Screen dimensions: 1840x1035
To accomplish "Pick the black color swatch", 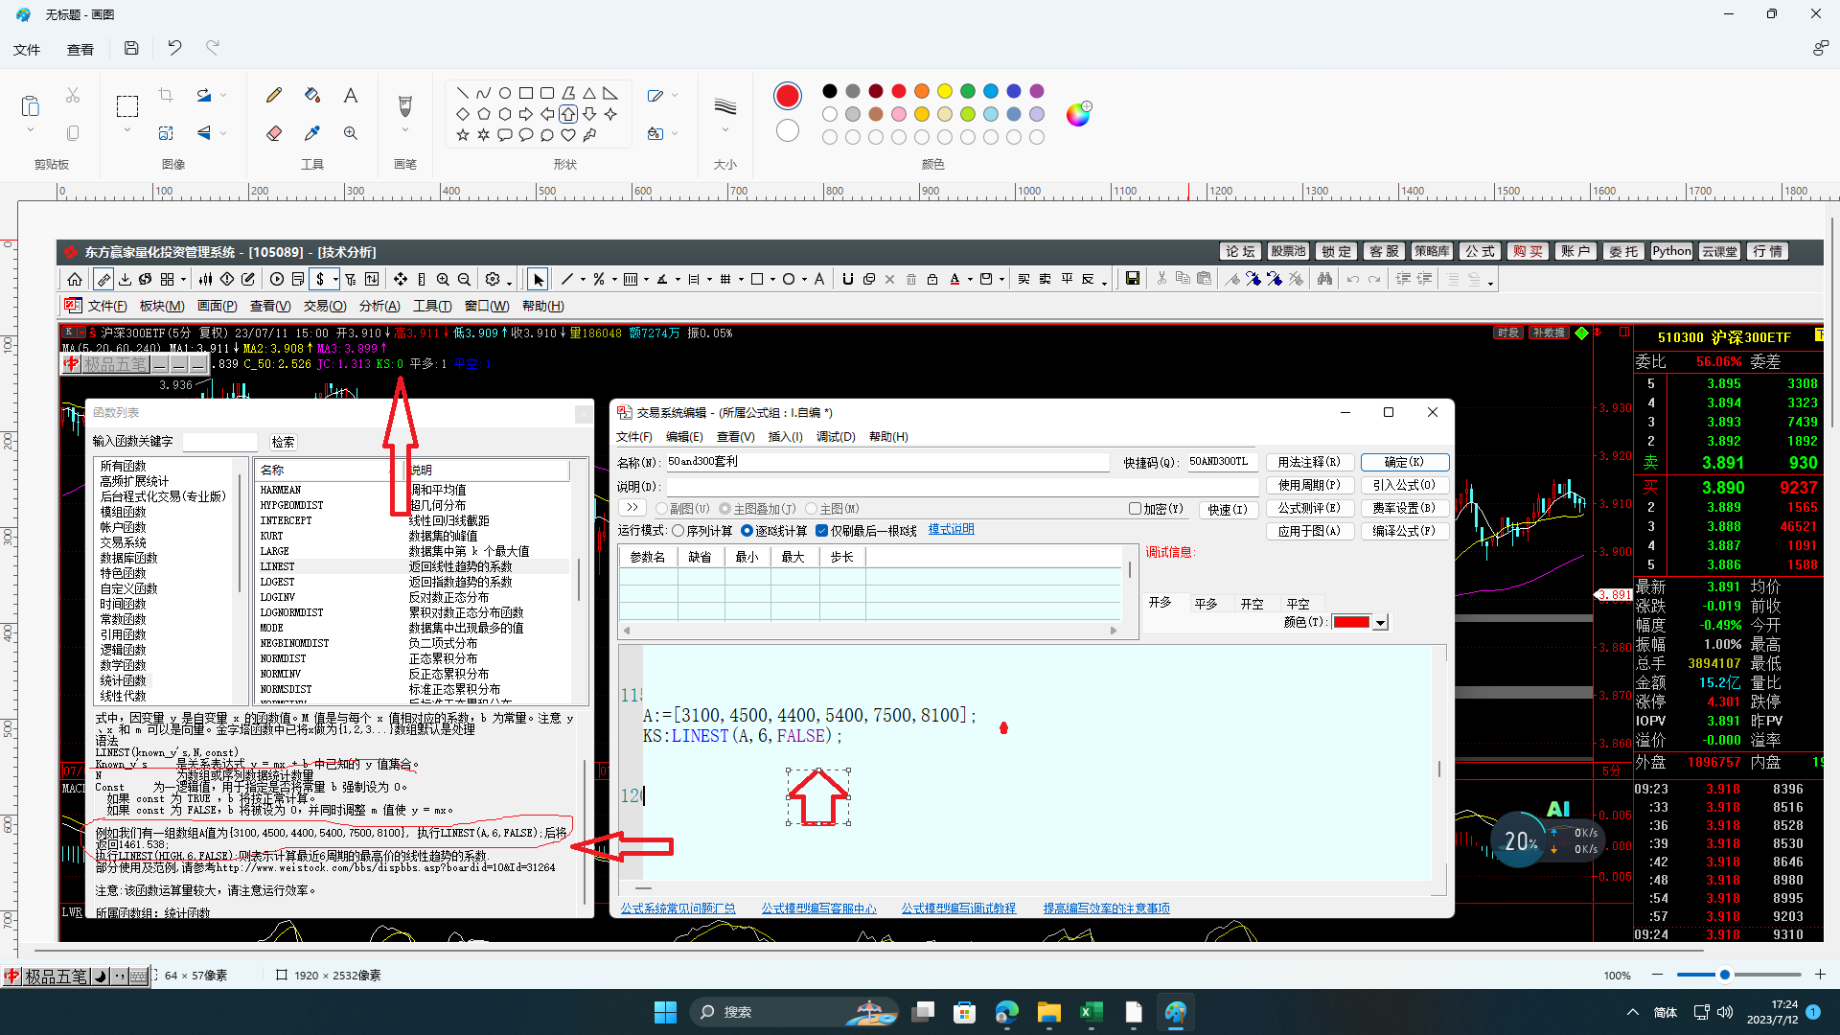I will tap(830, 91).
